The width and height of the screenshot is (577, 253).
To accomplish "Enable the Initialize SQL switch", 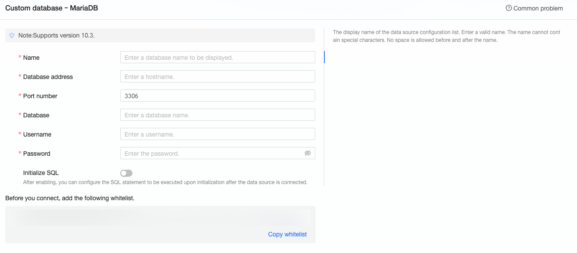I will 126,173.
